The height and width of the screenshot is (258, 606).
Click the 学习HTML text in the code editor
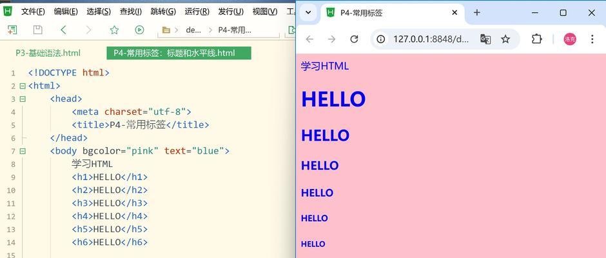pyautogui.click(x=92, y=164)
